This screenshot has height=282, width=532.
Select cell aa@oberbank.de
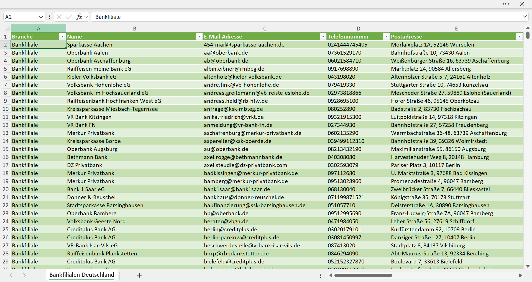click(265, 53)
